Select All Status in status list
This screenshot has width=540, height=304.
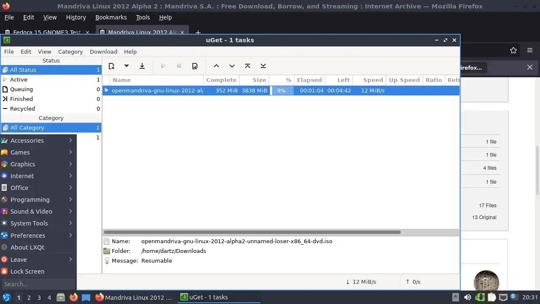(51, 70)
